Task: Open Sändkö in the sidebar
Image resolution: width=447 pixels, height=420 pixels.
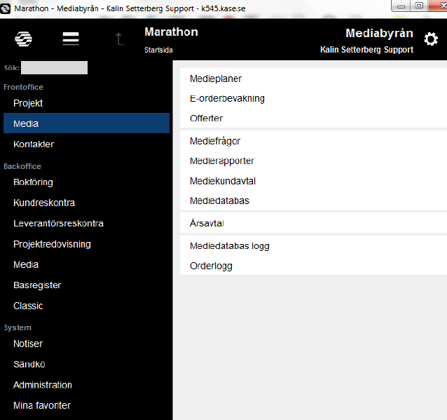Action: [x=29, y=365]
